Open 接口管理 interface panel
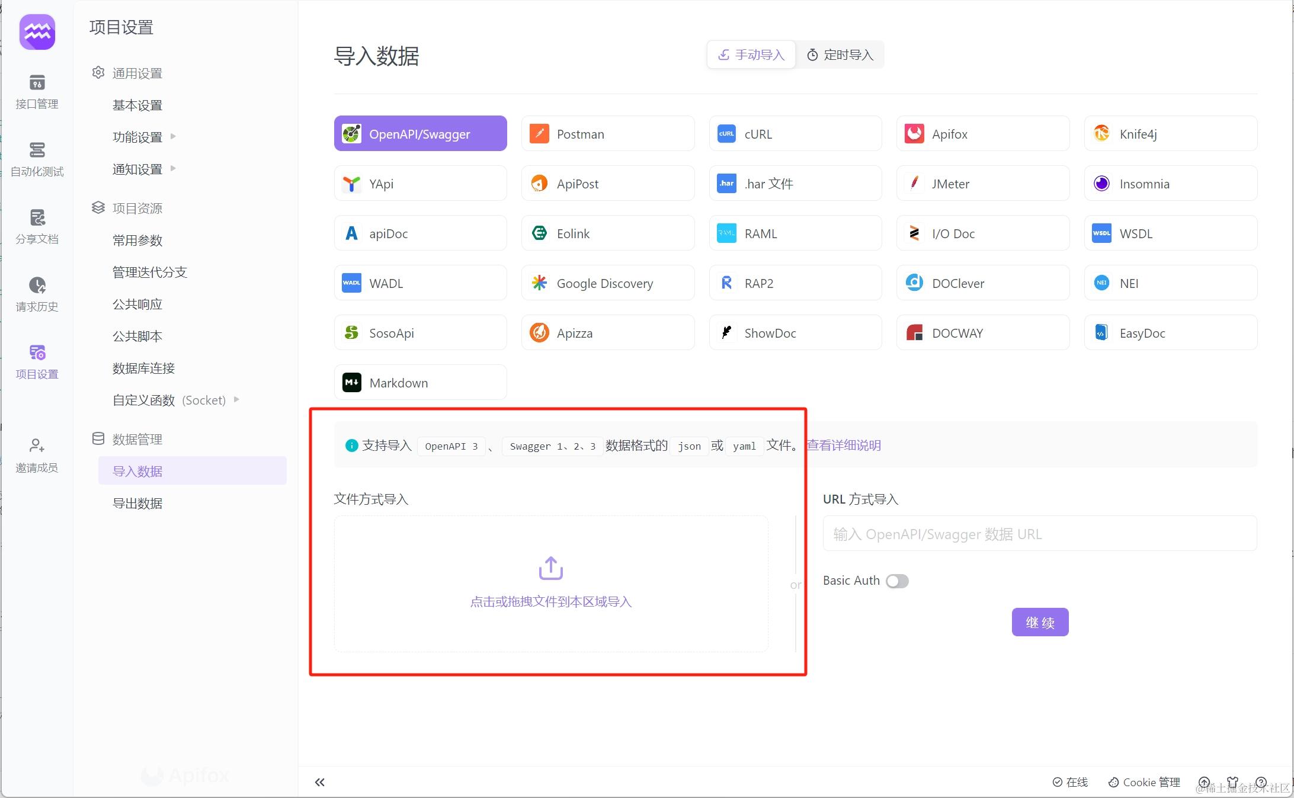1294x798 pixels. pyautogui.click(x=37, y=92)
